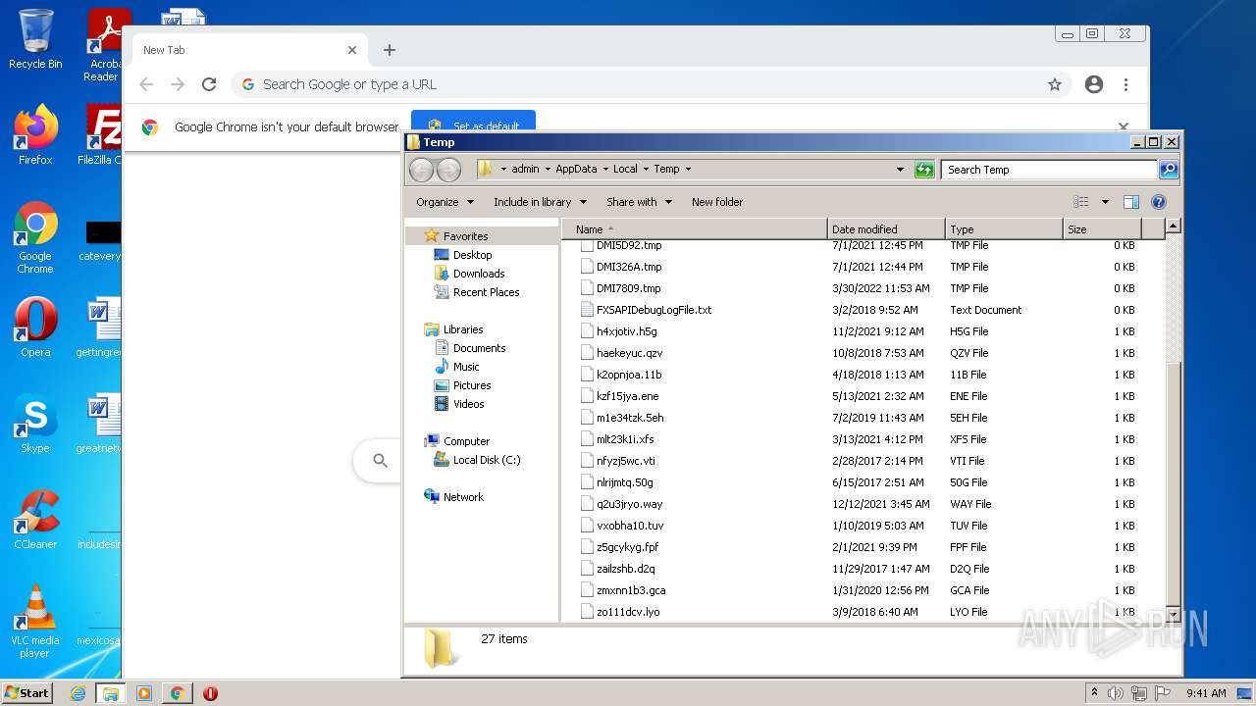Select Desktop in navigation pane
This screenshot has width=1256, height=706.
[472, 255]
